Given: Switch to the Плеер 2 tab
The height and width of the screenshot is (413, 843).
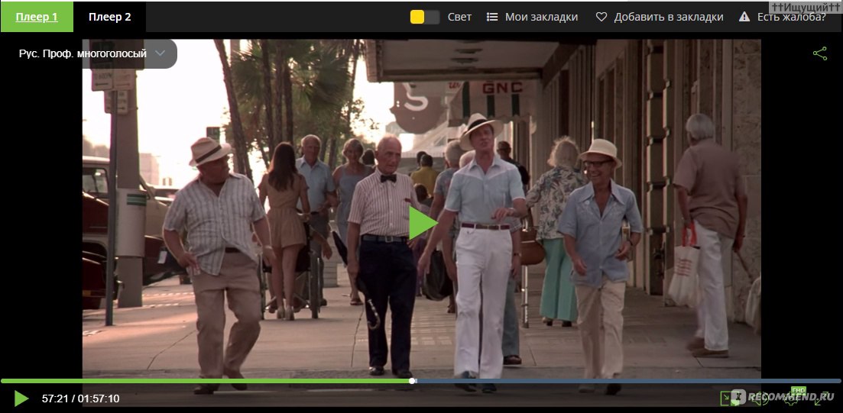Looking at the screenshot, I should [110, 17].
